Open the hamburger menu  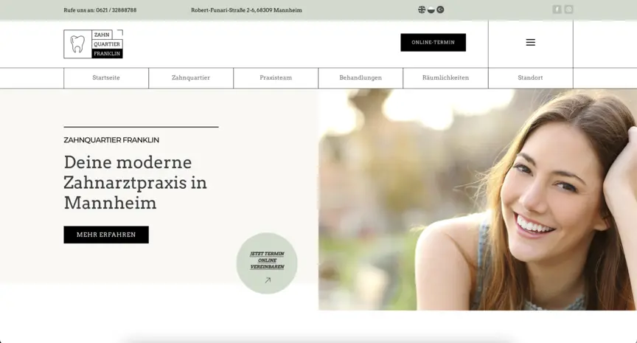coord(531,42)
